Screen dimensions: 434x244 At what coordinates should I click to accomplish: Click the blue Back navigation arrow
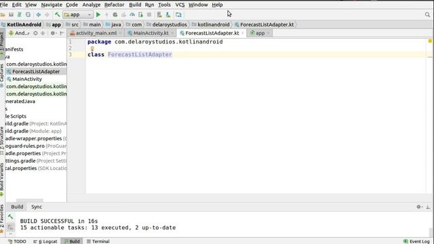click(39, 15)
